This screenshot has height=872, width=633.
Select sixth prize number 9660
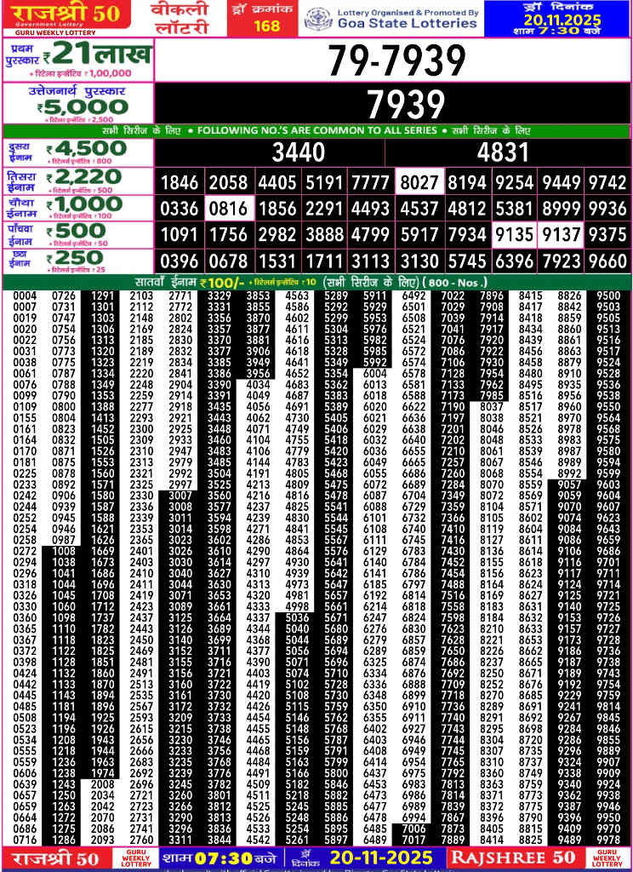coord(607,261)
